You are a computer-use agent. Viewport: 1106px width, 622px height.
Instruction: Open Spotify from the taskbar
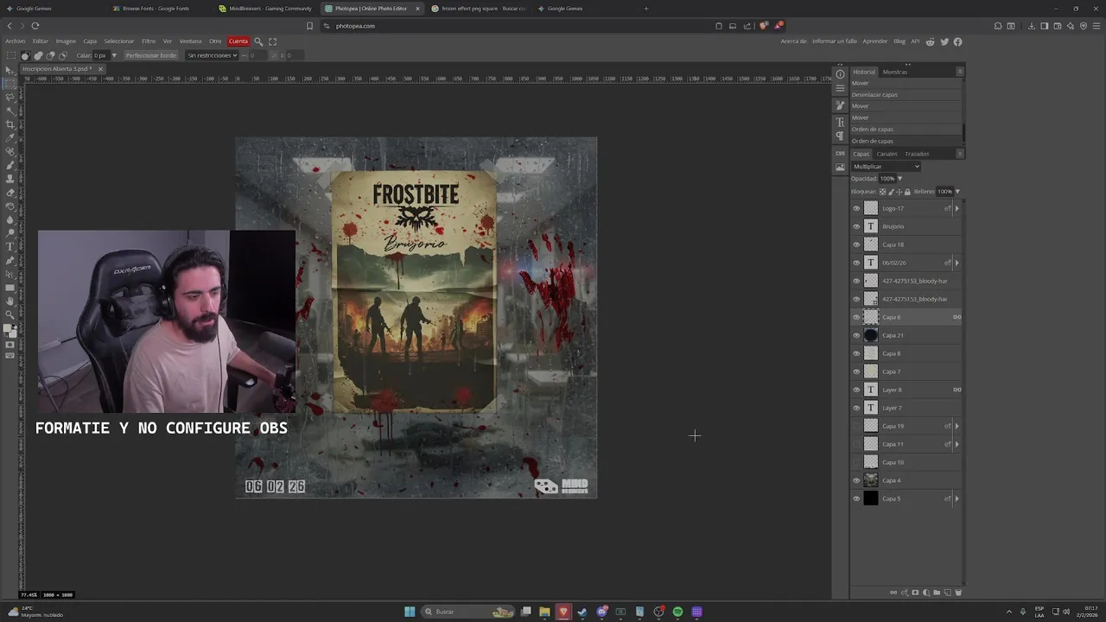click(677, 612)
